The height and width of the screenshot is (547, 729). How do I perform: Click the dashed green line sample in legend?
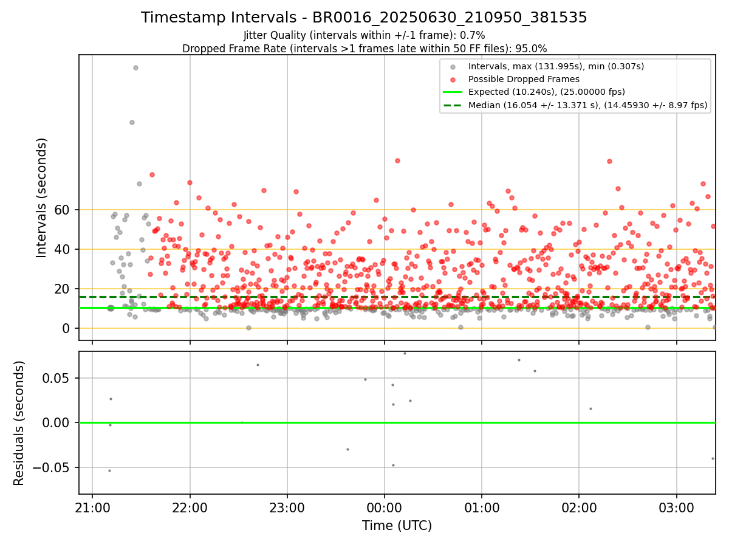pos(453,105)
